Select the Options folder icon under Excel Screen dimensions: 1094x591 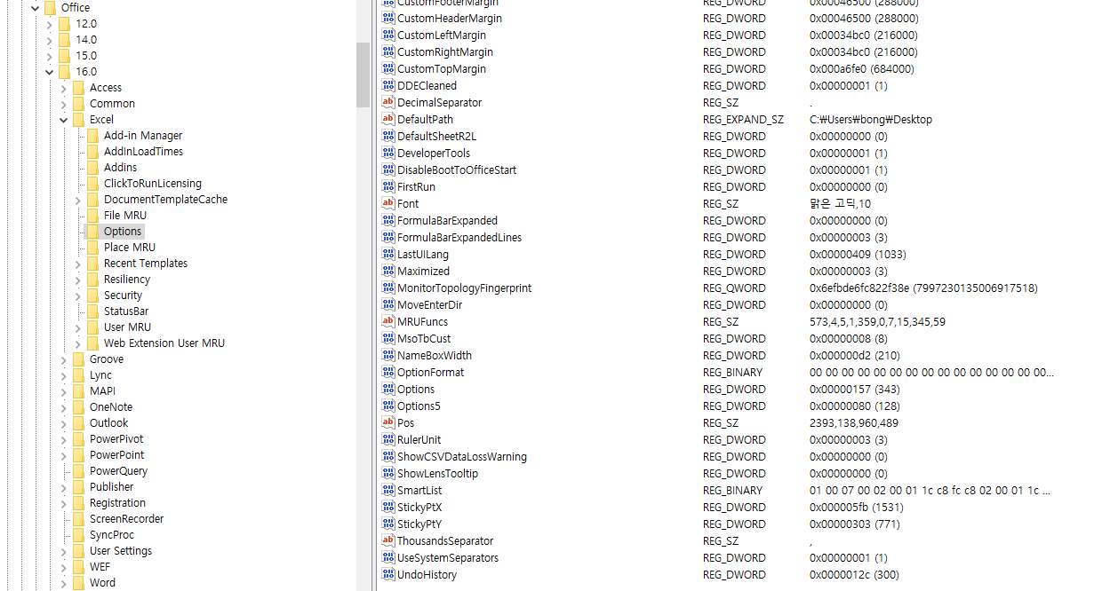92,232
